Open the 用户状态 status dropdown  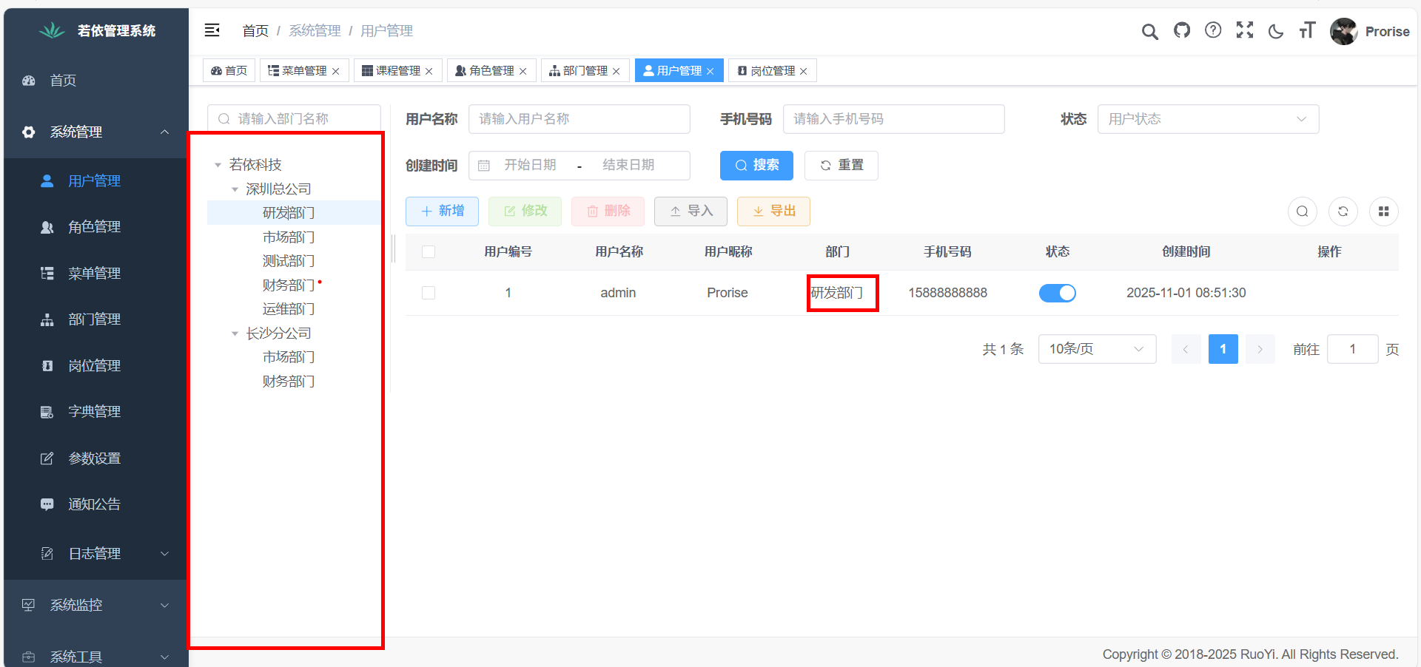pos(1207,119)
